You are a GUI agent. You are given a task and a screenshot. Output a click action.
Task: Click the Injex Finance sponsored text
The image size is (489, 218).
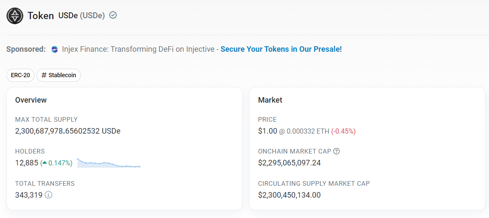pos(138,49)
